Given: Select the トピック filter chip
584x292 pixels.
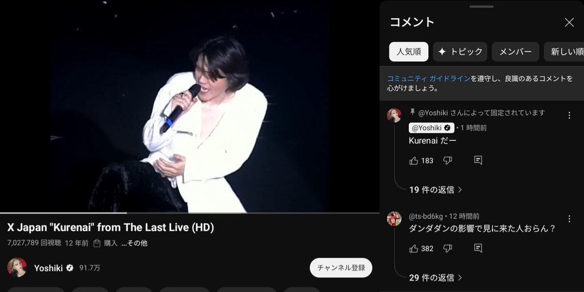Looking at the screenshot, I should click(460, 52).
